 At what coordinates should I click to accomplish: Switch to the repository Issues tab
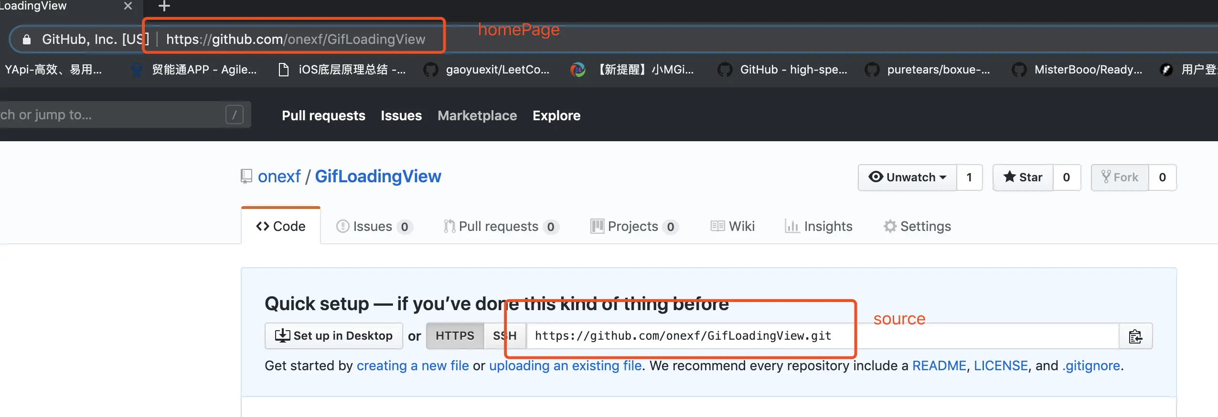(x=374, y=226)
